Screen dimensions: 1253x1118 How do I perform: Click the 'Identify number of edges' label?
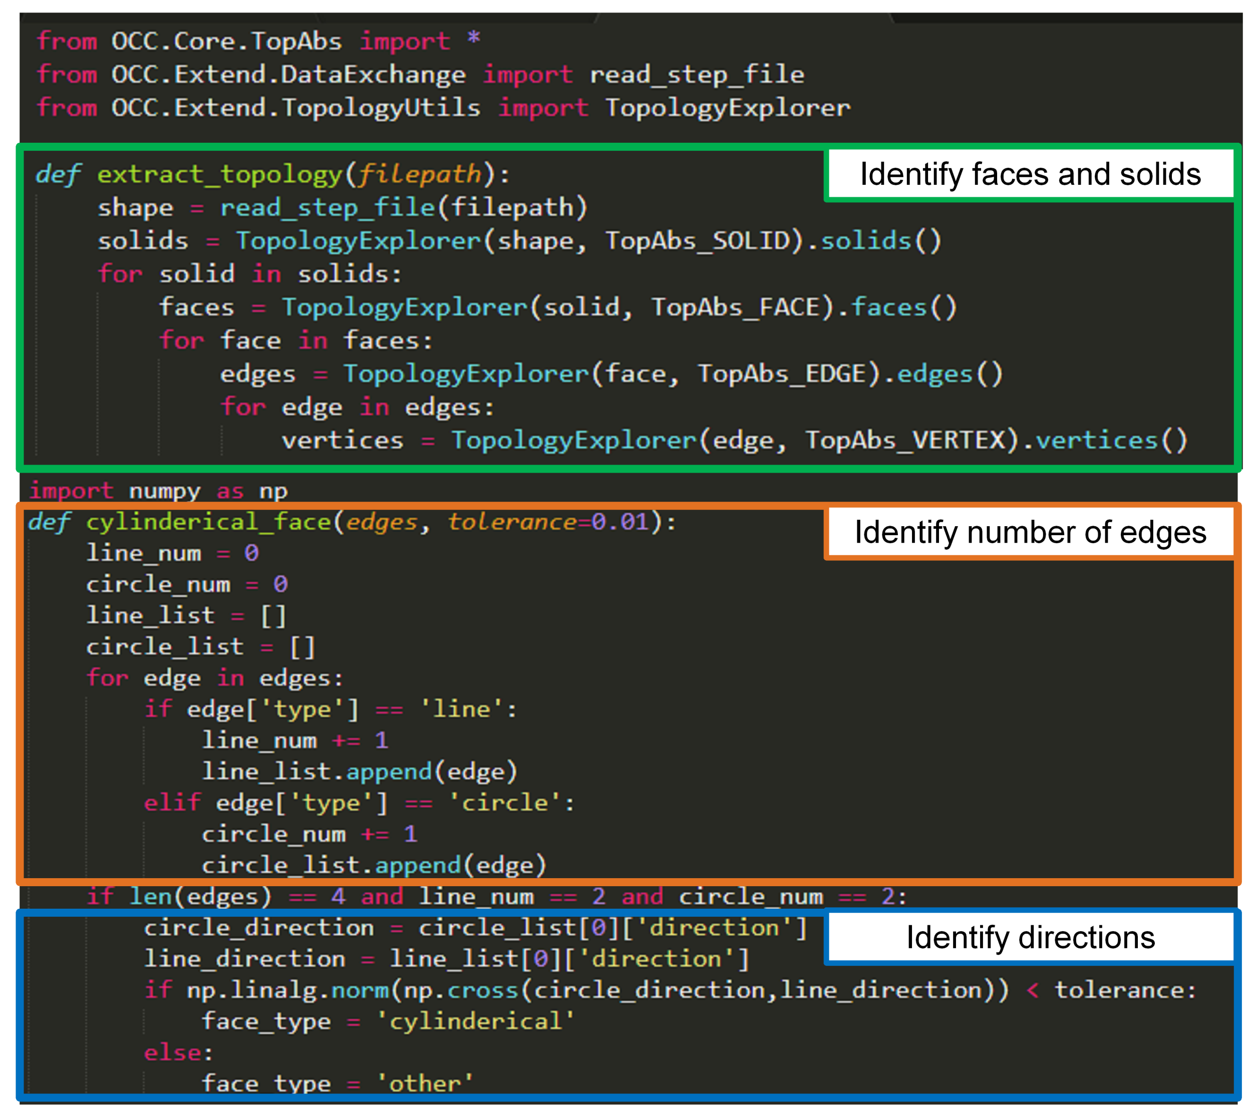pos(1029,532)
